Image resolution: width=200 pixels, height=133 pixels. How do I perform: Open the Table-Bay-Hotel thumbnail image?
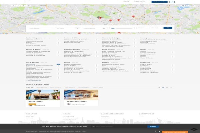coord(81,95)
